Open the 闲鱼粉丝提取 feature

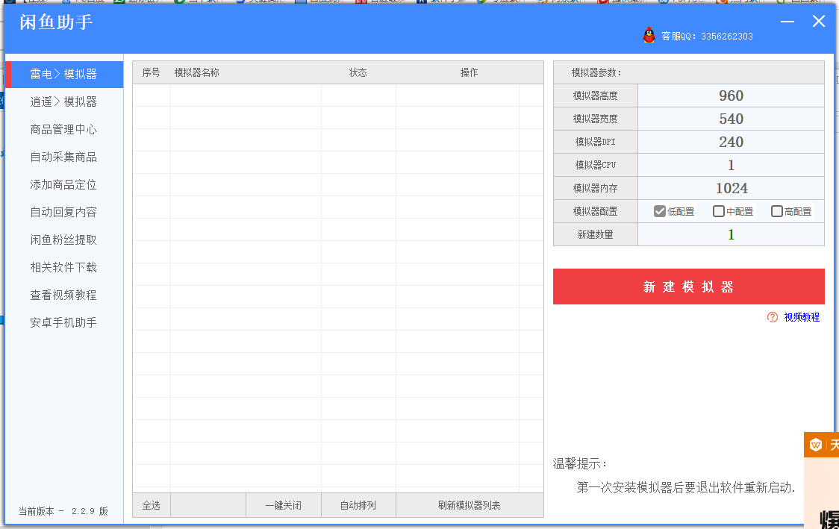click(64, 239)
